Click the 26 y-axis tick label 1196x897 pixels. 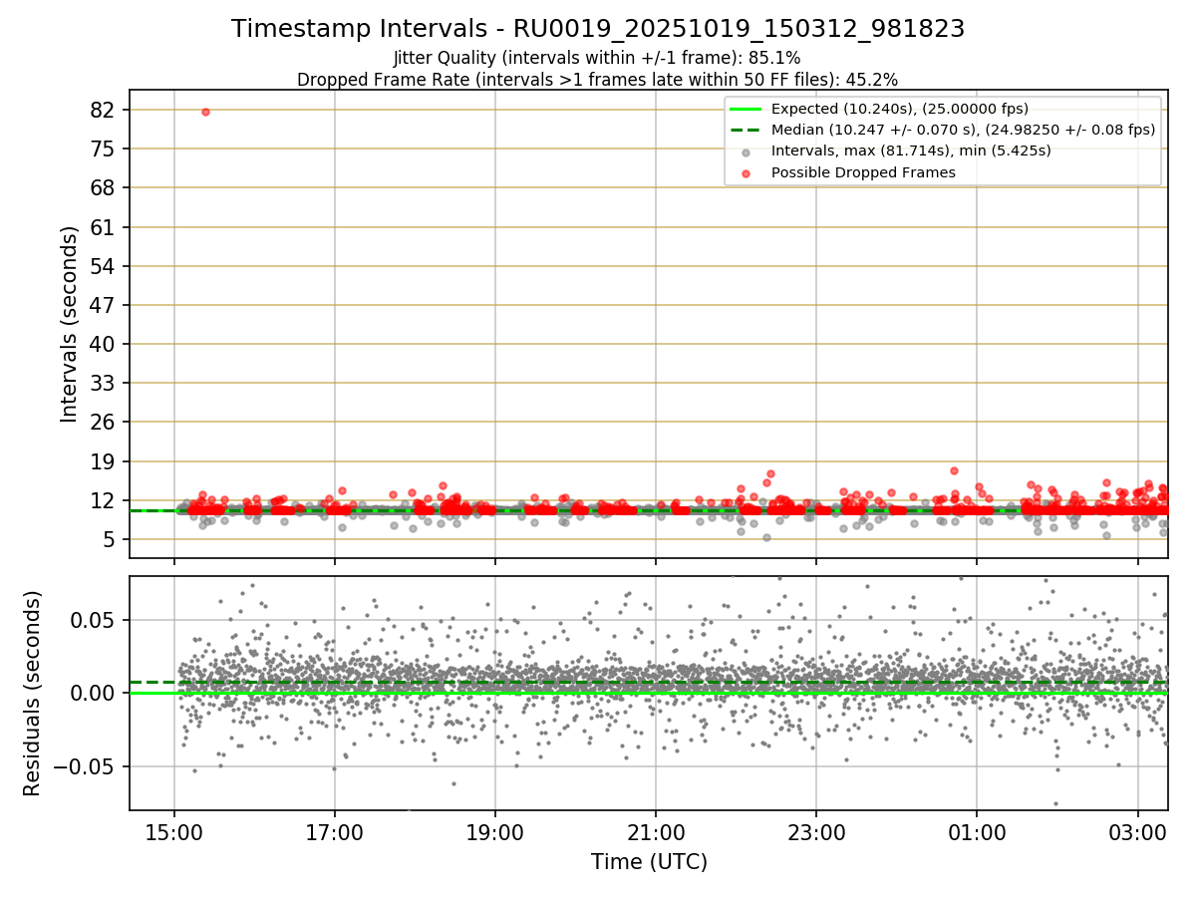pos(104,422)
